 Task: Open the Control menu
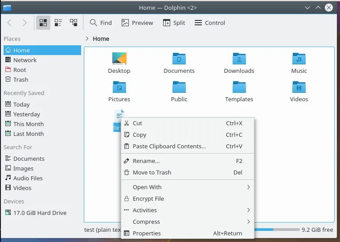[x=210, y=23]
